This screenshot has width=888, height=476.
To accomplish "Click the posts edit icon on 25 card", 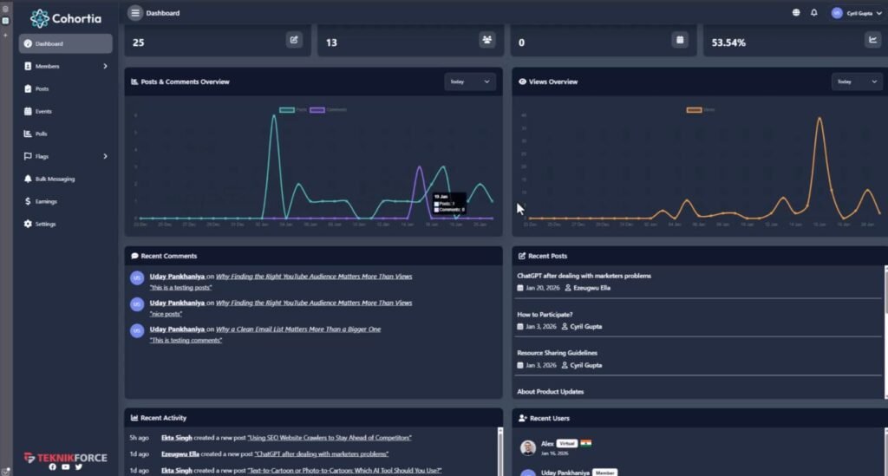I will pos(294,40).
